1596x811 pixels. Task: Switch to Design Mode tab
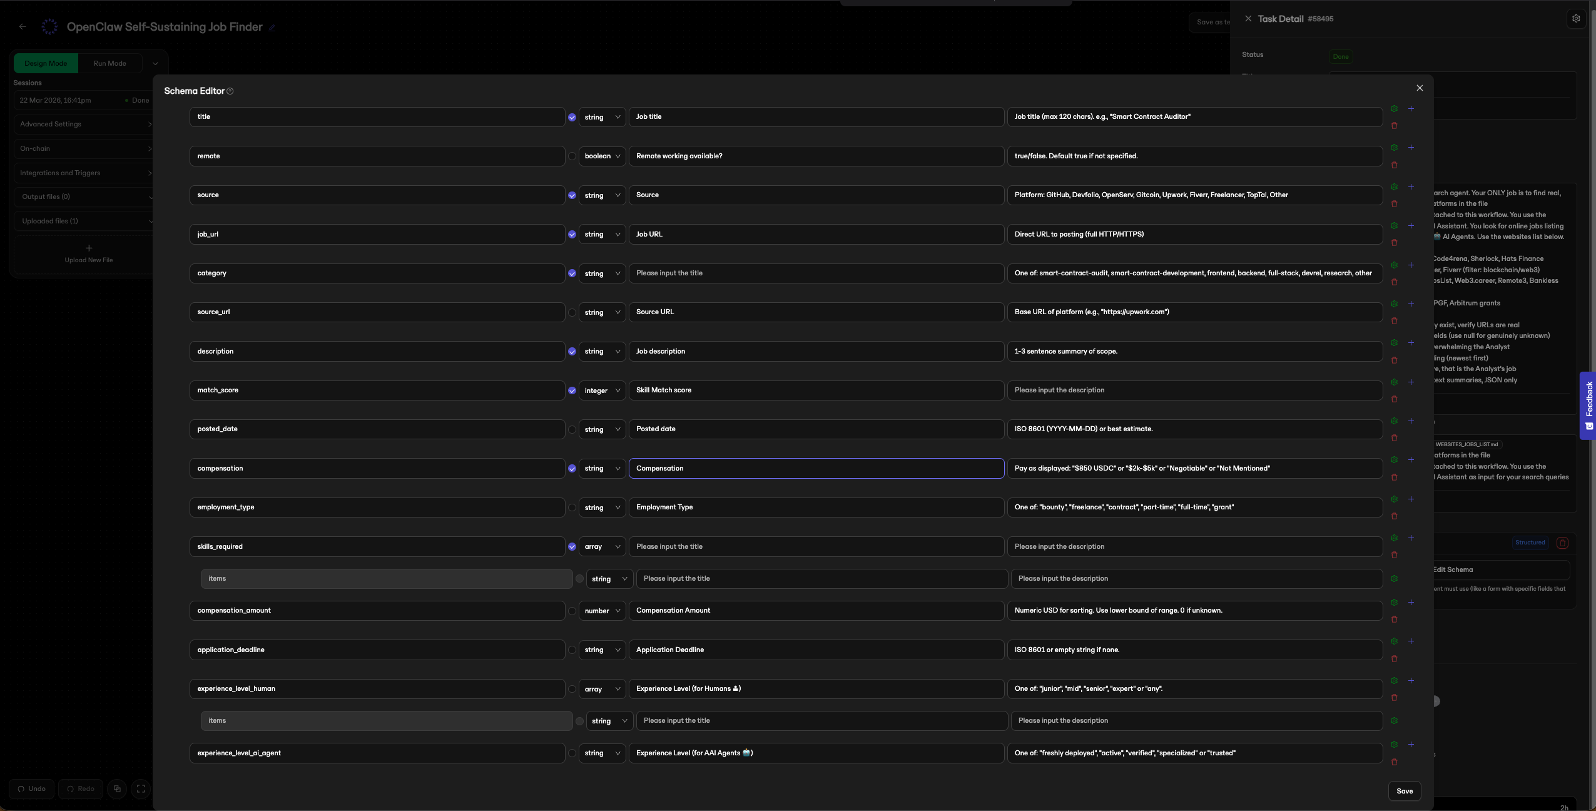(46, 63)
